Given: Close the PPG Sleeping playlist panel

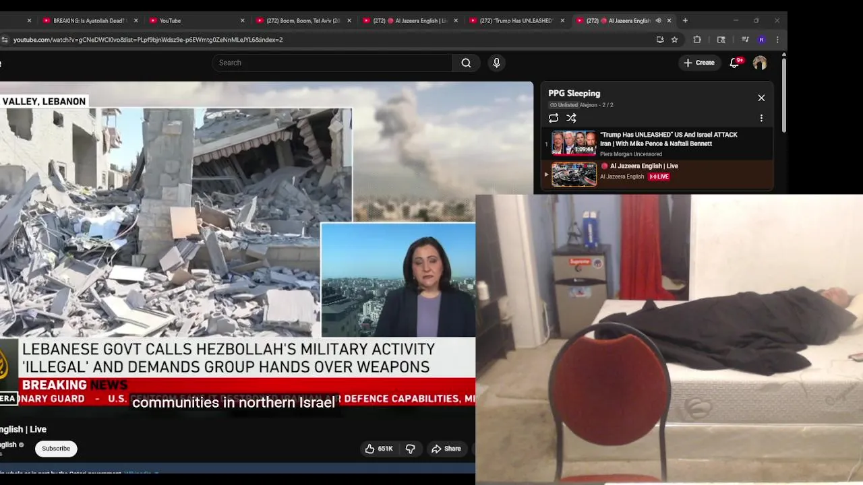Looking at the screenshot, I should pyautogui.click(x=761, y=98).
